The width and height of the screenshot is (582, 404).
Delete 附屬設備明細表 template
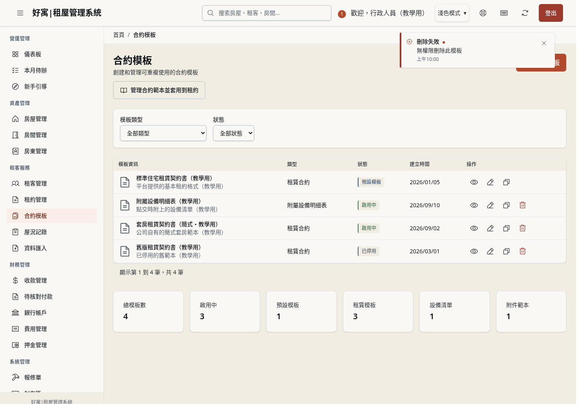click(x=523, y=205)
